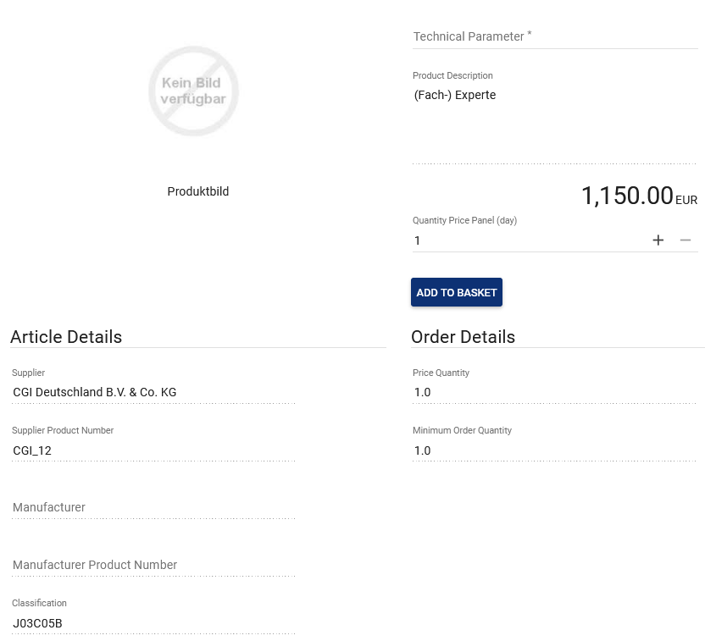Click the 1,150.00 price amount
This screenshot has width=705, height=641.
(x=627, y=196)
